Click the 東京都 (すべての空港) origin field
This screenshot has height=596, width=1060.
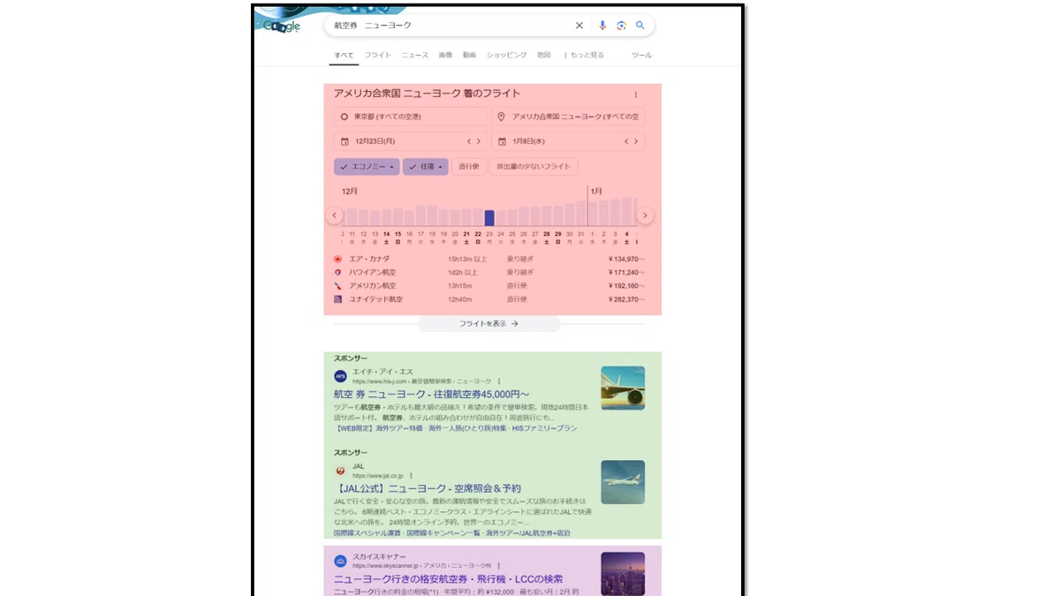(411, 117)
